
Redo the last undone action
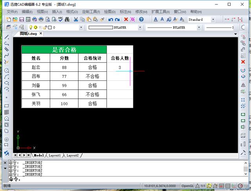click(117, 20)
